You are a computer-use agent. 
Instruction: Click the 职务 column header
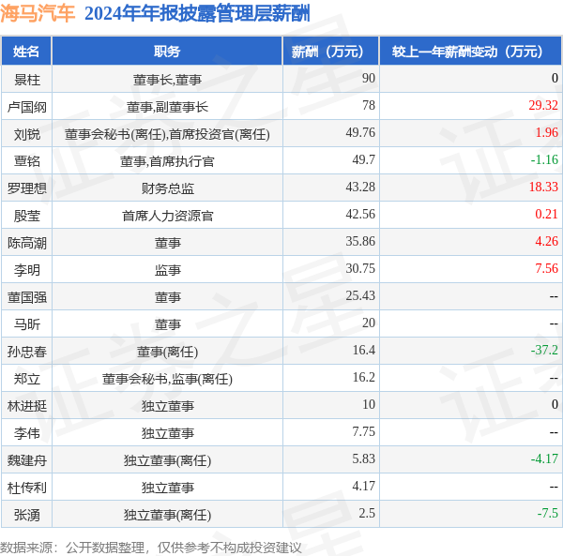tap(167, 51)
